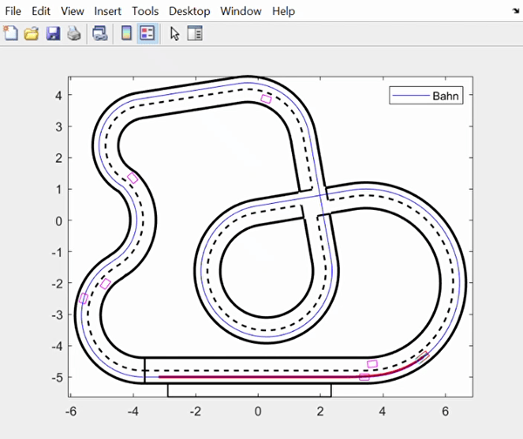Open the Property Inspector icon
The image size is (523, 439).
194,34
